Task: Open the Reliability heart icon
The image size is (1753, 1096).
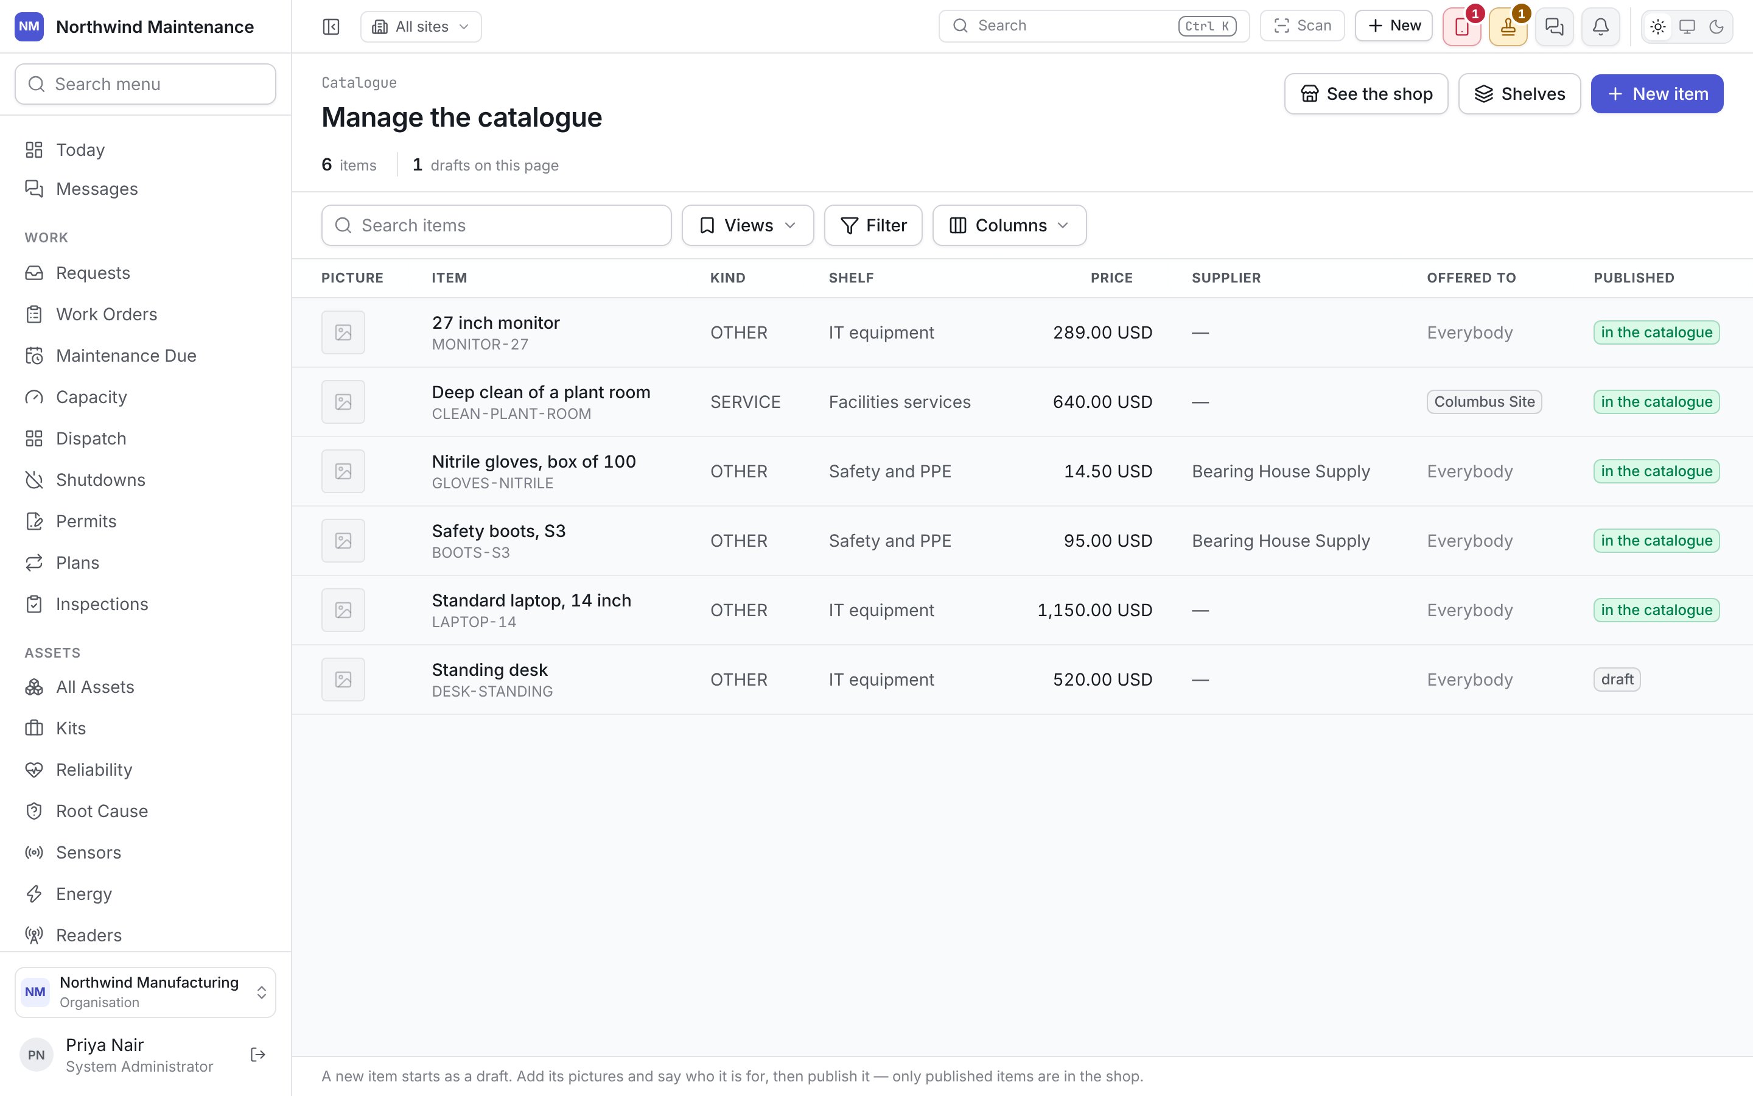Action: point(34,770)
